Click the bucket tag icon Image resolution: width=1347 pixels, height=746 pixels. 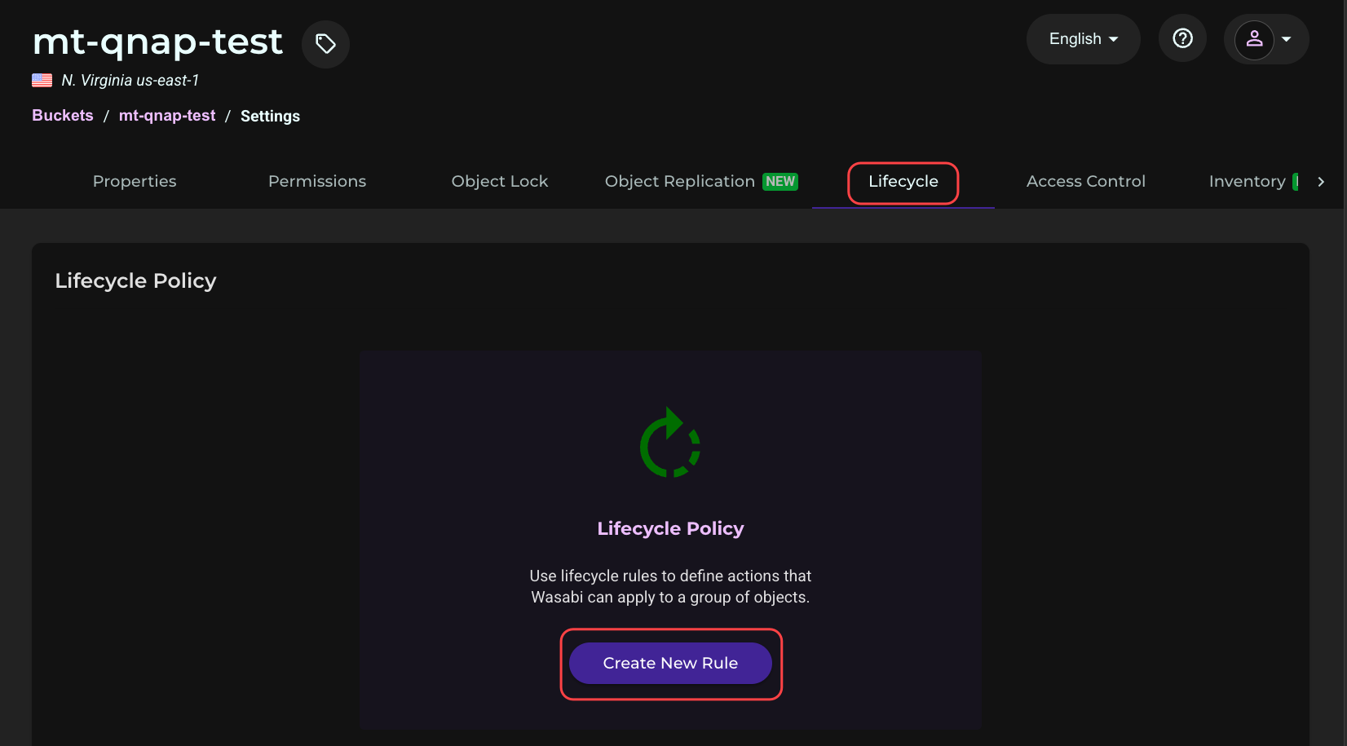point(325,44)
